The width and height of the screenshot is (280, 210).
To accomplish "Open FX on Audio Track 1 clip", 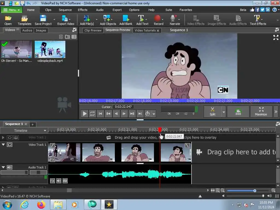I will coord(52,181).
